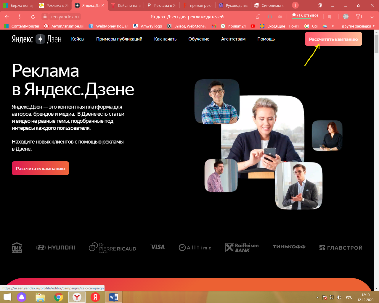379x303 pixels.
Task: Open Microsoft Word from the taskbar
Action: pos(113,297)
